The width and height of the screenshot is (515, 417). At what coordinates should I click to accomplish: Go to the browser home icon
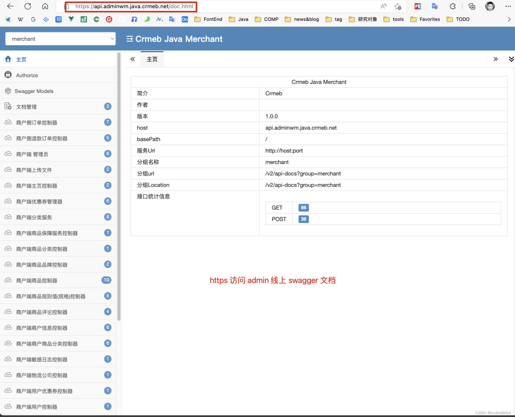[45, 6]
